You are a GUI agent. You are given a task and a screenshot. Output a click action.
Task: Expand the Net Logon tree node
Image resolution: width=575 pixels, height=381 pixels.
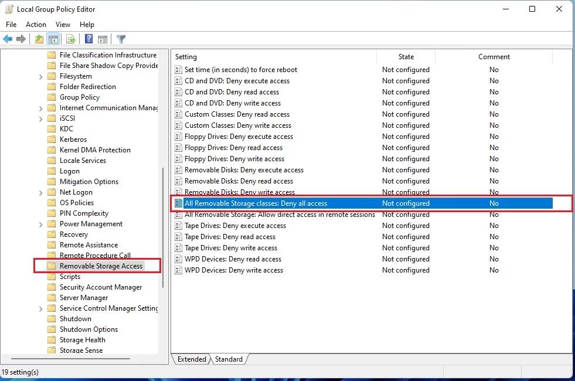pos(40,192)
